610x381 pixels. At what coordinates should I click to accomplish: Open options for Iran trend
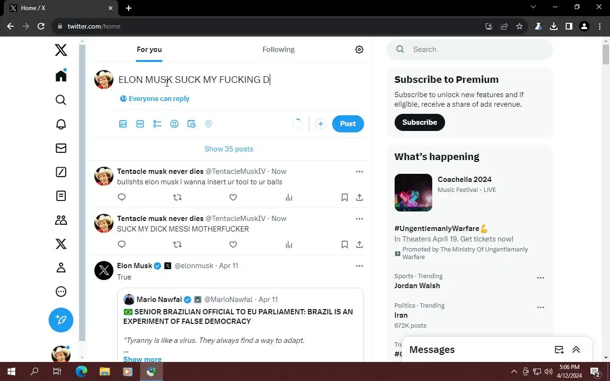click(x=540, y=307)
